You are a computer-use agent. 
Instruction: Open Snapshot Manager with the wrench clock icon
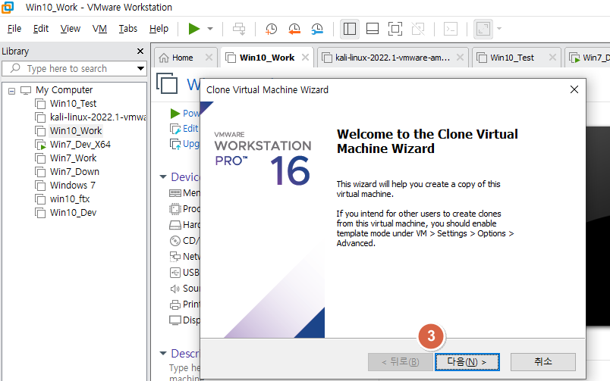(317, 29)
